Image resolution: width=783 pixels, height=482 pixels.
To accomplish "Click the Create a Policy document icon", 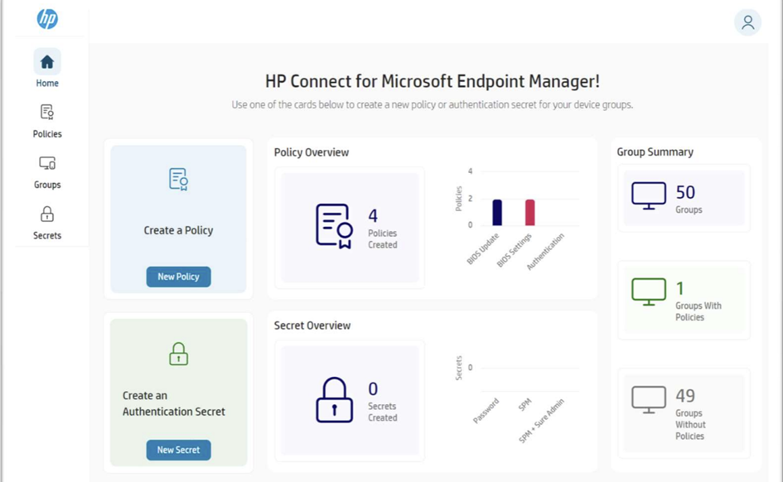I will (x=178, y=179).
